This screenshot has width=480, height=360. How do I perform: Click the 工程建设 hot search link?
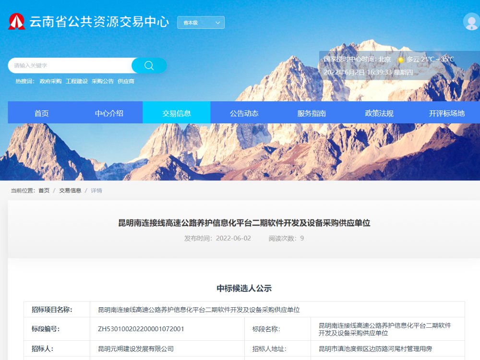pos(77,81)
